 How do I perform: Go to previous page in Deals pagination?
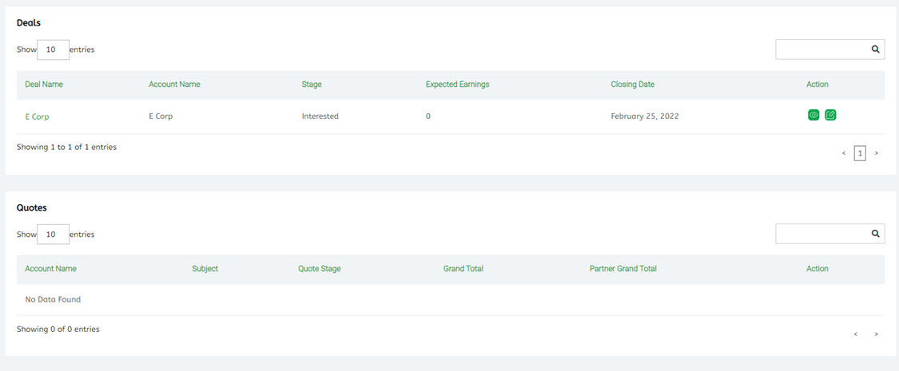(x=843, y=153)
